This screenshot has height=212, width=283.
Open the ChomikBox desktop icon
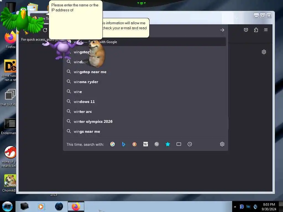[x=9, y=183]
